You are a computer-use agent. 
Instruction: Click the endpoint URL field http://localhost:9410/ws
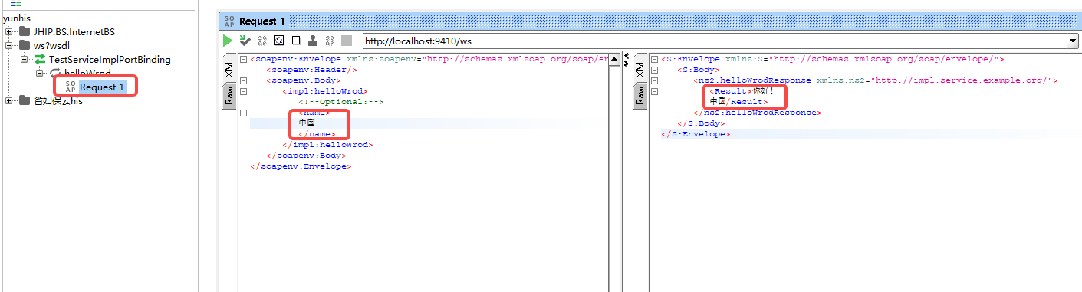(x=714, y=41)
